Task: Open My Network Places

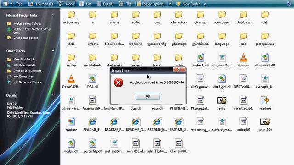Action: pos(27,82)
